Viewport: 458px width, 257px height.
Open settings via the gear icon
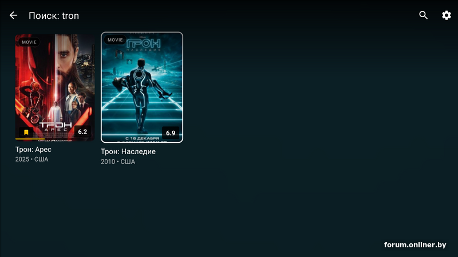click(x=447, y=15)
